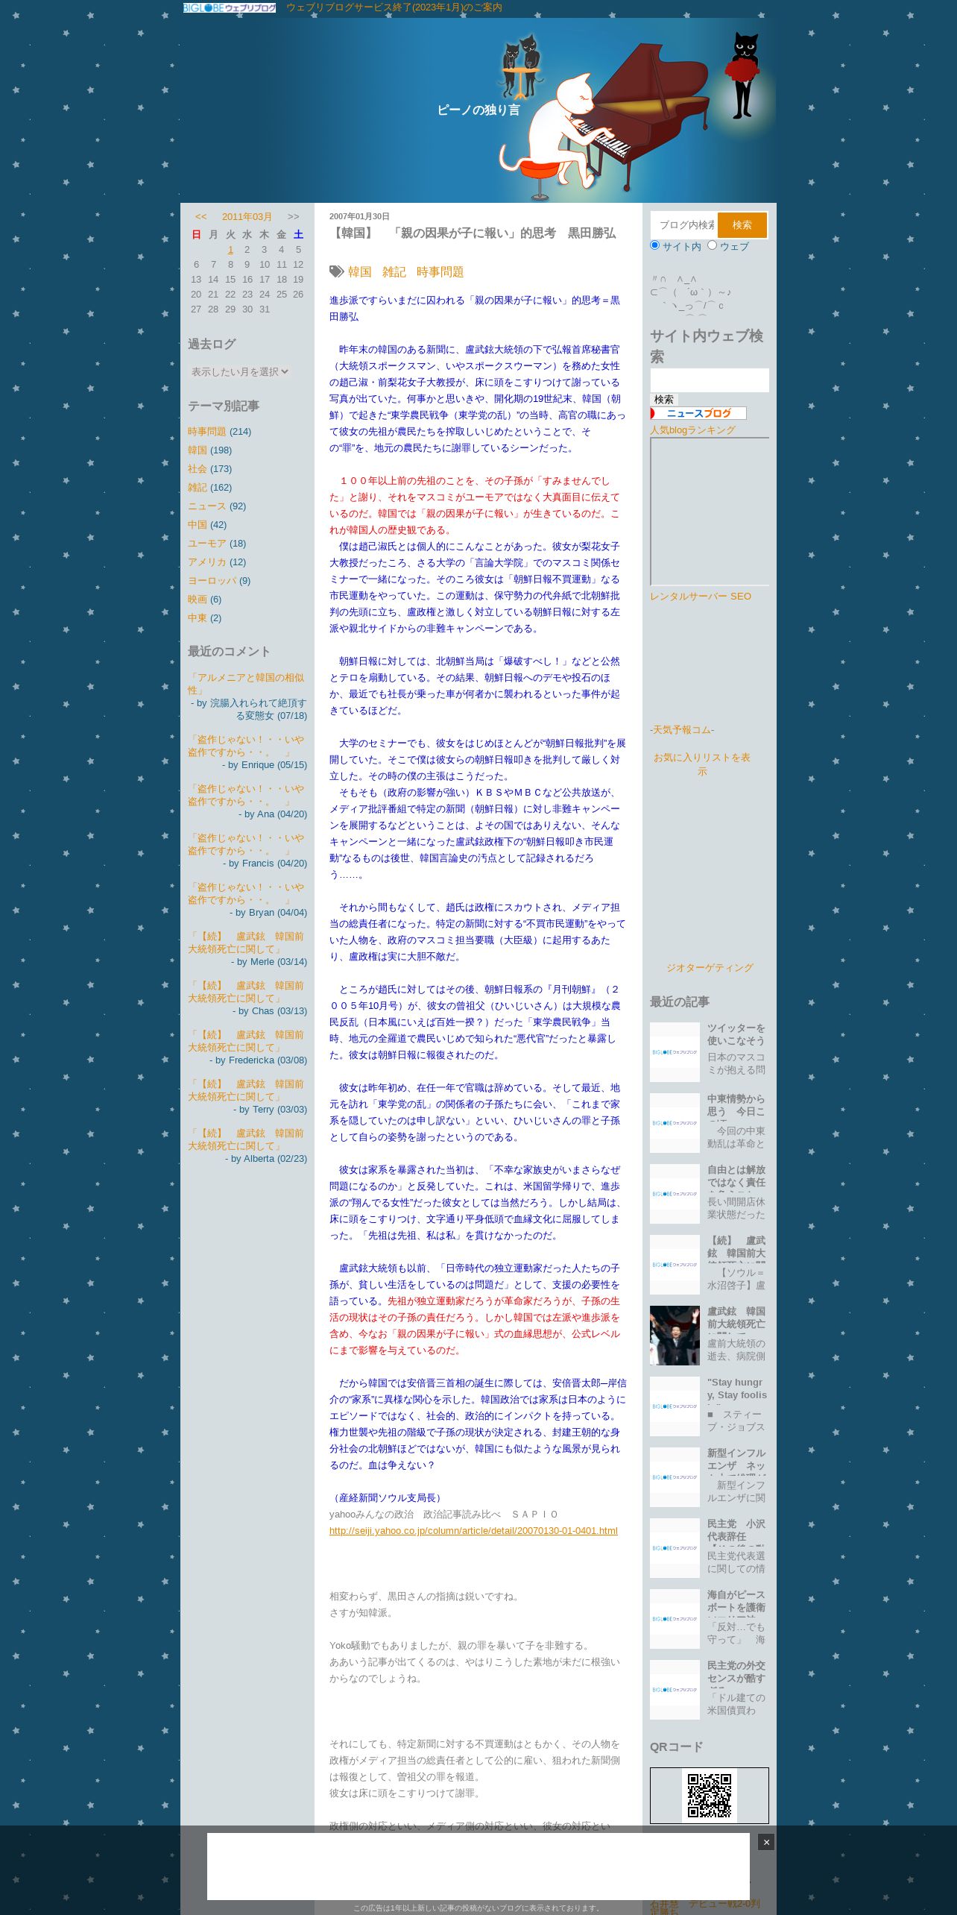The height and width of the screenshot is (1915, 957).
Task: Open the 映画 theme category
Action: pos(198,600)
